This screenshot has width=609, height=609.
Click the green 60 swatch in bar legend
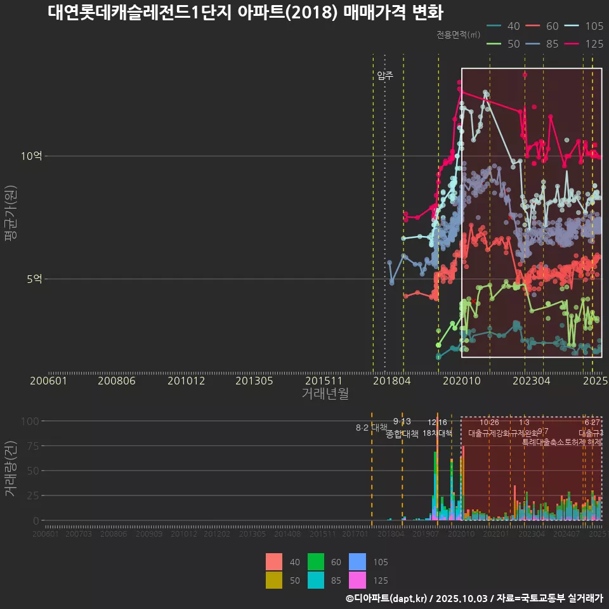coord(315,562)
